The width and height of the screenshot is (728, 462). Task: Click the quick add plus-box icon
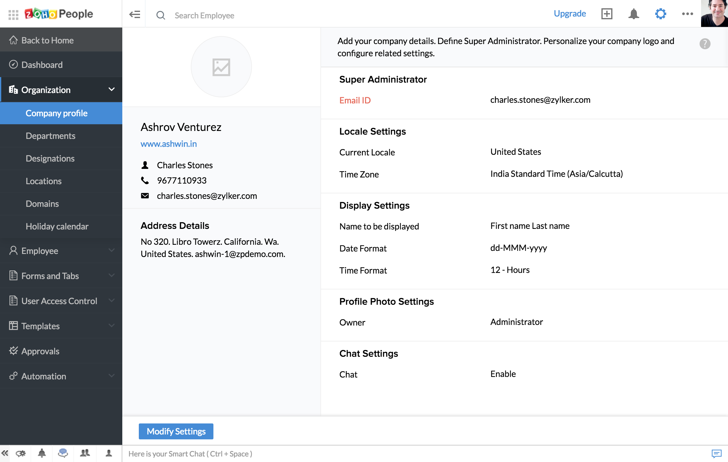[607, 14]
